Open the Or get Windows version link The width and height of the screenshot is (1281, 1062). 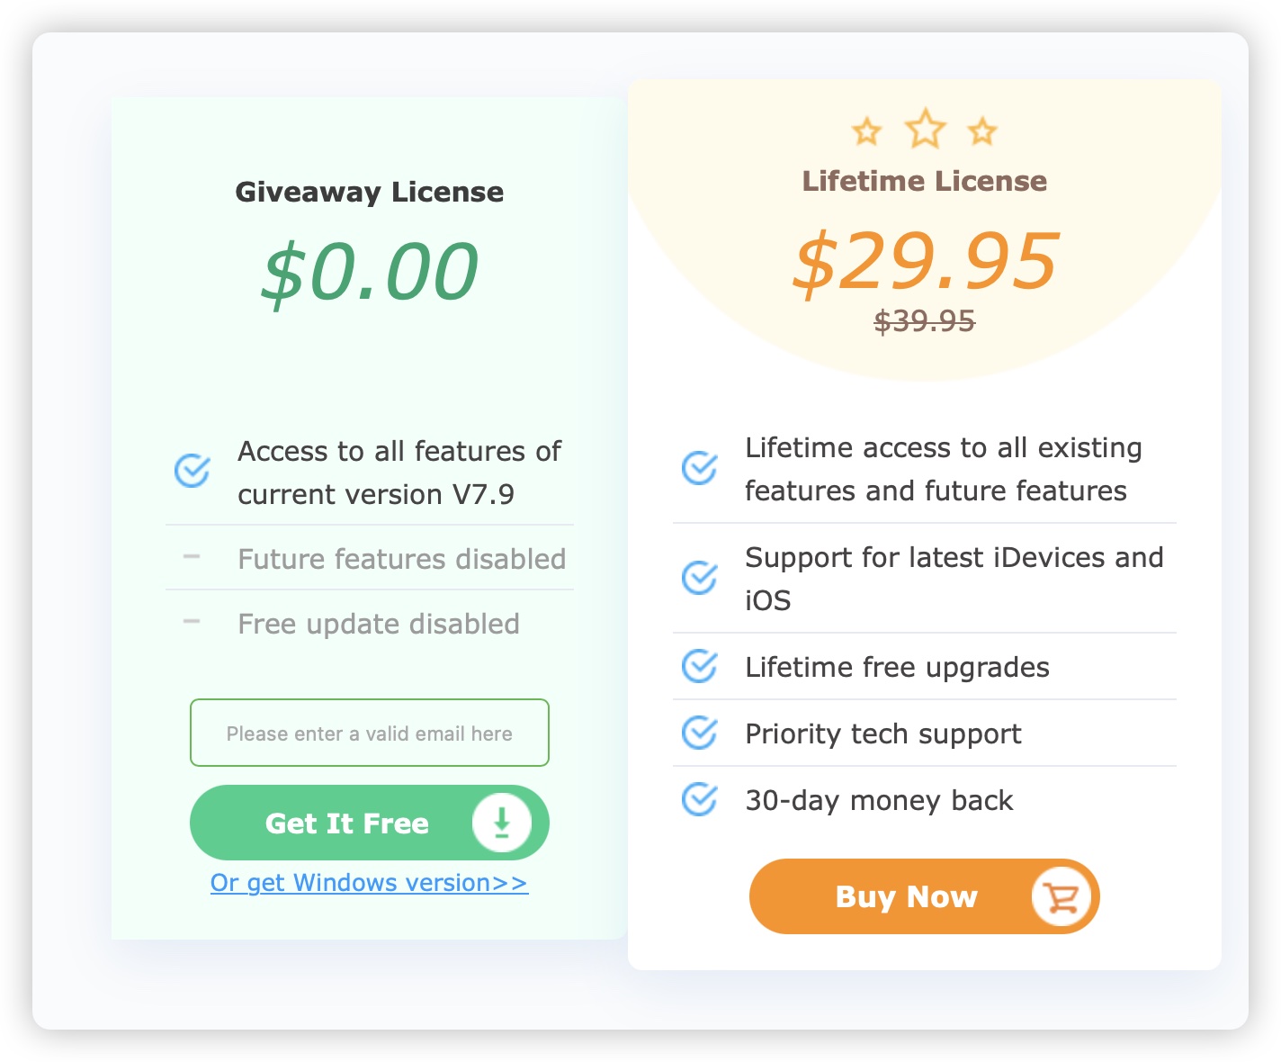point(370,883)
